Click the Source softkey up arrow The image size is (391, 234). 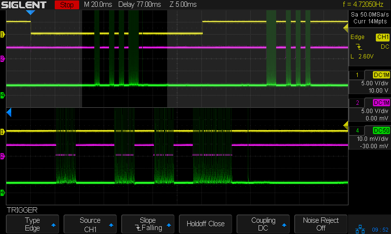pos(111,225)
